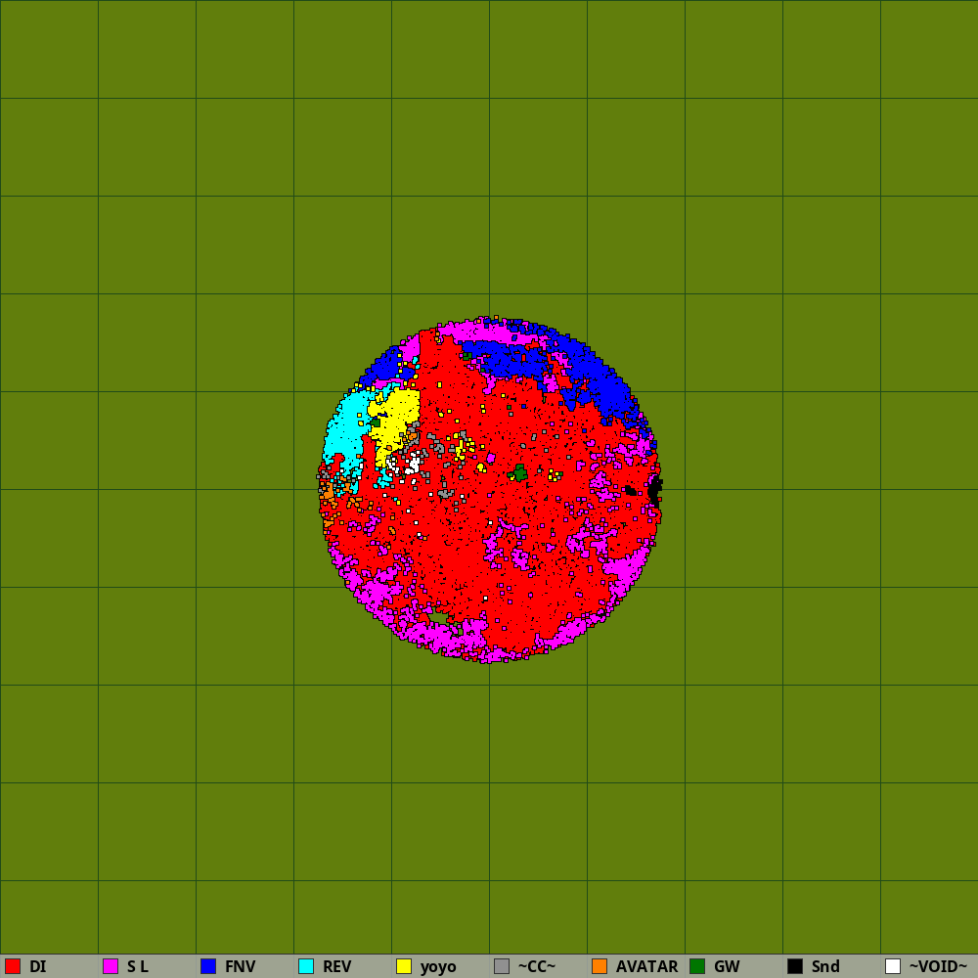Select the FNV legend label
The height and width of the screenshot is (978, 978).
[241, 967]
